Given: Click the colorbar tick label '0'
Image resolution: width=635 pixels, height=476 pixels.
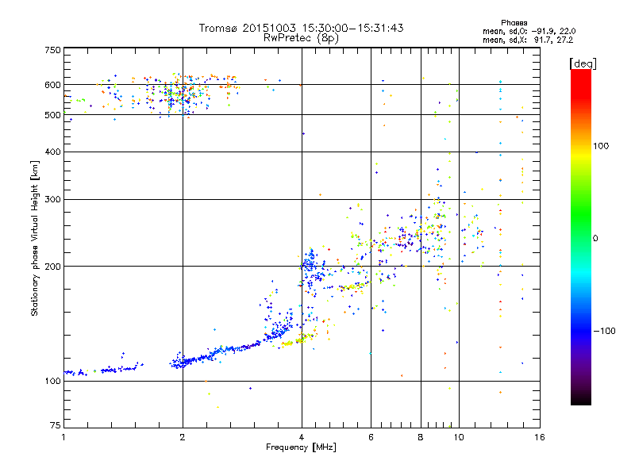Looking at the screenshot, I should pos(595,238).
